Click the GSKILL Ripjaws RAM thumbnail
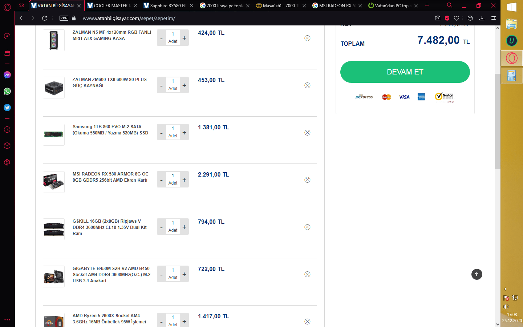The height and width of the screenshot is (327, 523). coord(54,229)
